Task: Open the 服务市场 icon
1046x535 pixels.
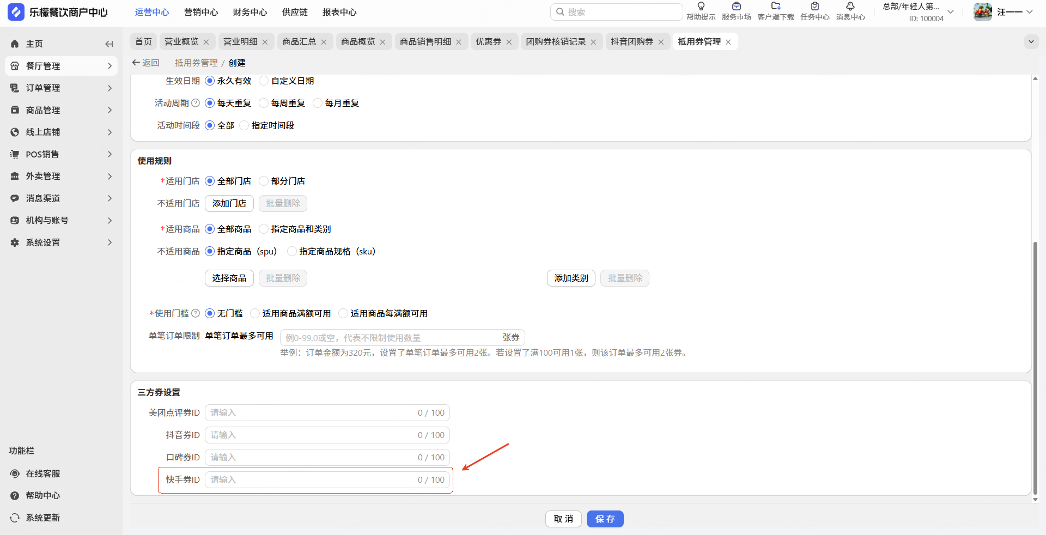Action: tap(736, 7)
